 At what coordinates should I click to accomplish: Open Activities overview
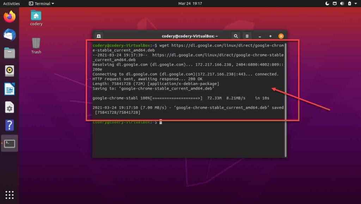pyautogui.click(x=11, y=4)
